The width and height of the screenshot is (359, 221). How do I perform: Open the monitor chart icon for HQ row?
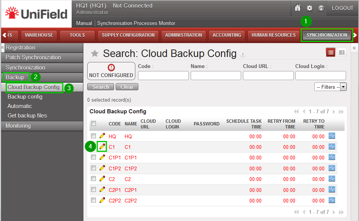pyautogui.click(x=332, y=136)
